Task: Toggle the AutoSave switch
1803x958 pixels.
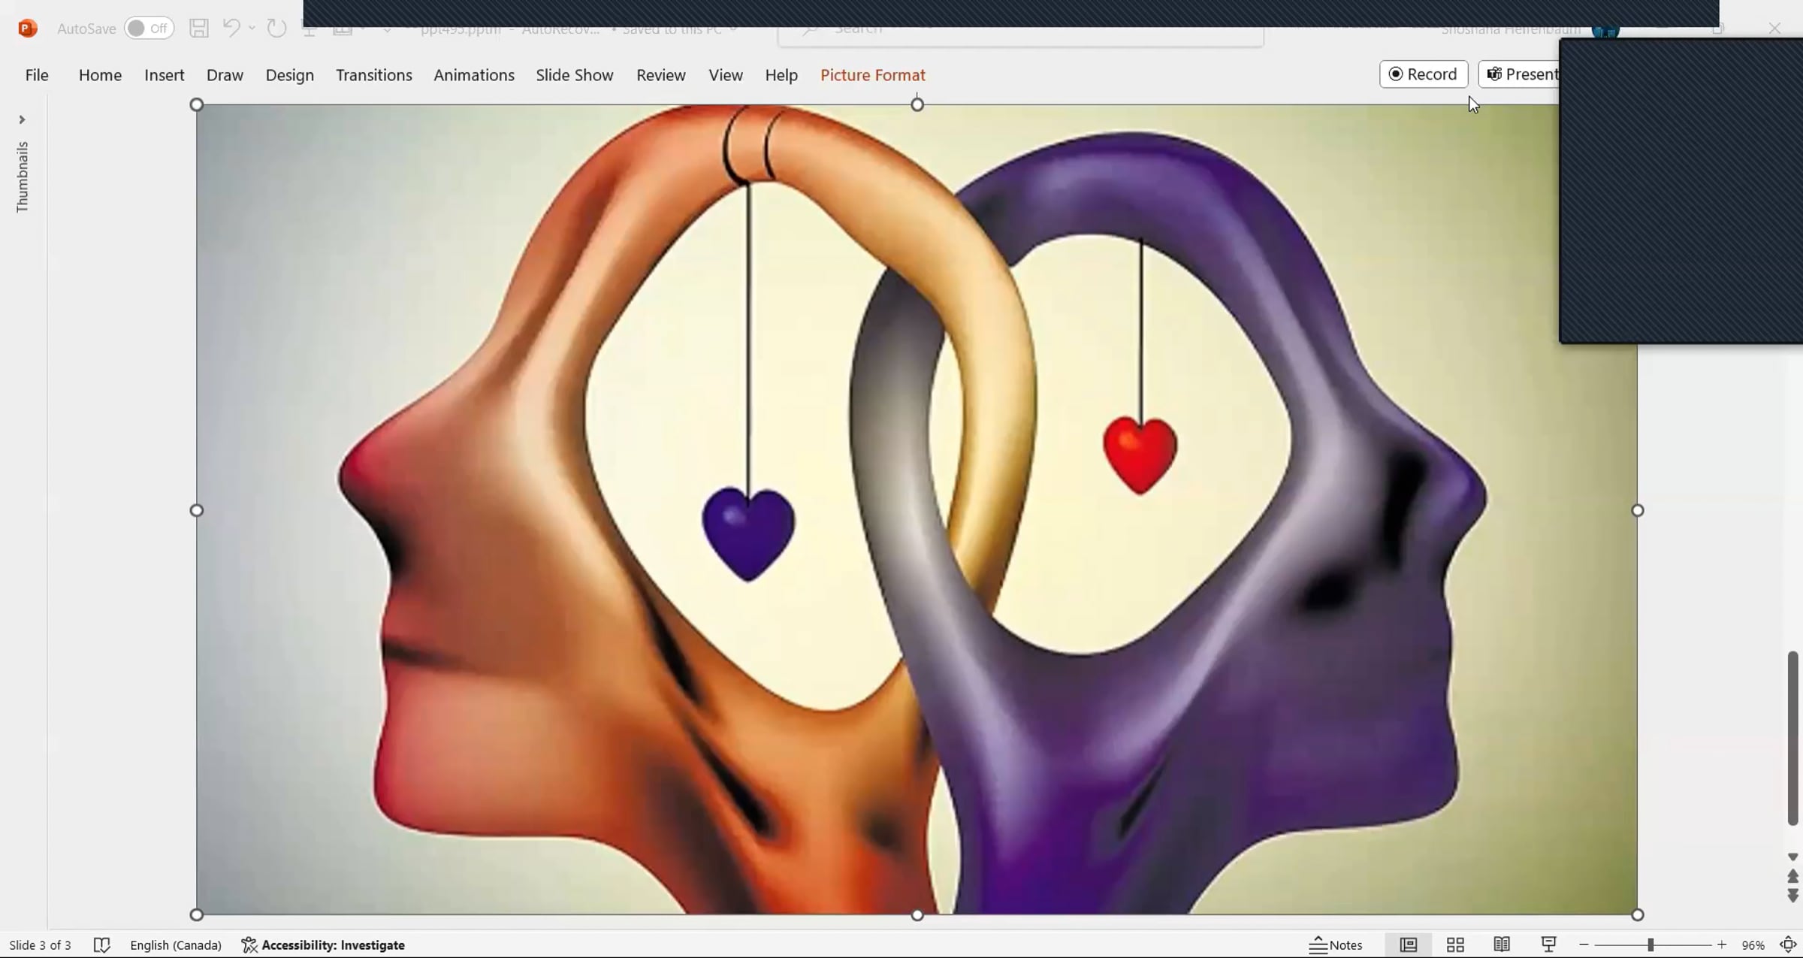Action: (x=149, y=29)
